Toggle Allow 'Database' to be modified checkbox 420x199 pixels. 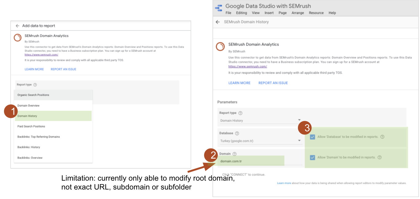pos(312,137)
